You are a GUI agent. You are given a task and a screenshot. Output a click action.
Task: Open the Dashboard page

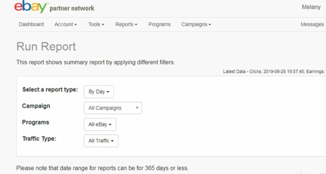pyautogui.click(x=31, y=24)
